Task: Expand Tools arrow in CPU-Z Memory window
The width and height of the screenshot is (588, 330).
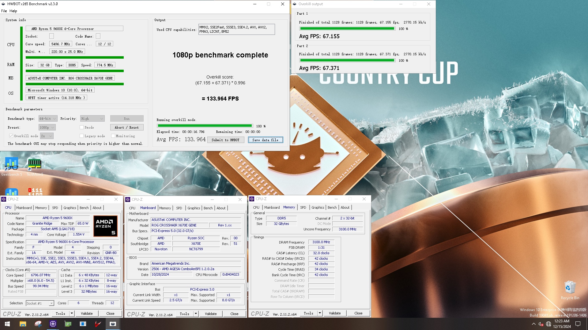Action: 320,313
